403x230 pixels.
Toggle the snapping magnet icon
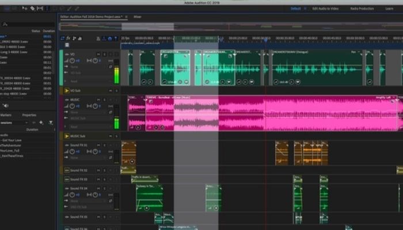point(109,39)
